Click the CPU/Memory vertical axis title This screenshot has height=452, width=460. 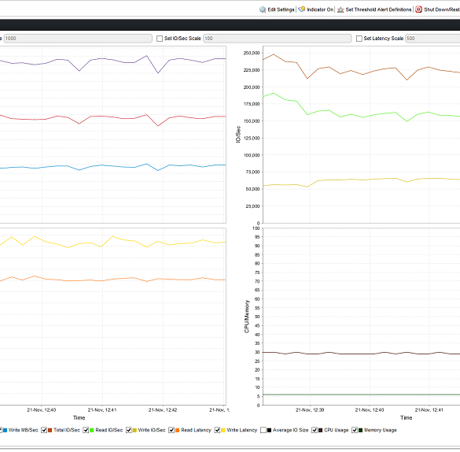coord(247,317)
